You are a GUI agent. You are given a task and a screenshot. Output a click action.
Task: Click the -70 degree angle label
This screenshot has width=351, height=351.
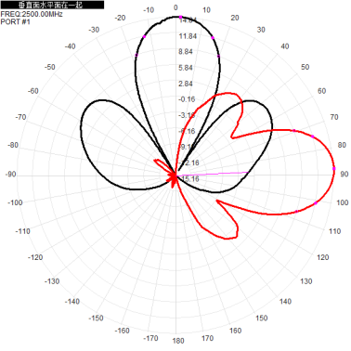coord(20,117)
